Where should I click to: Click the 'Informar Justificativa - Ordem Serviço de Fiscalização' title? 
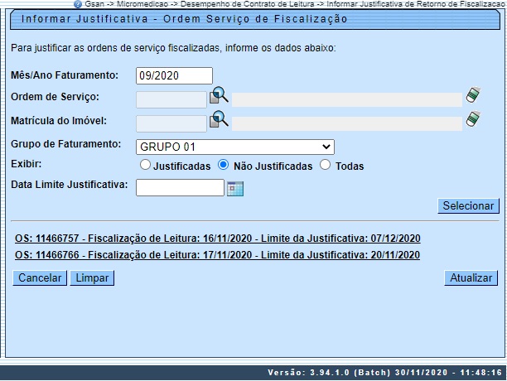(x=184, y=19)
